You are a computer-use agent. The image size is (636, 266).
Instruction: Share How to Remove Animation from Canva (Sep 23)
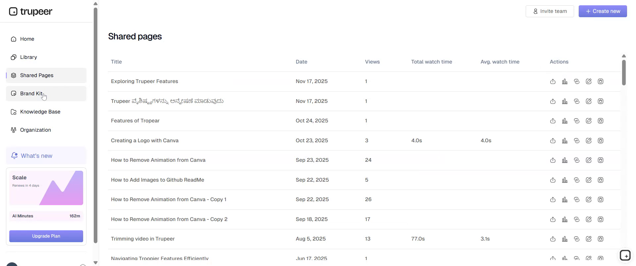(553, 160)
